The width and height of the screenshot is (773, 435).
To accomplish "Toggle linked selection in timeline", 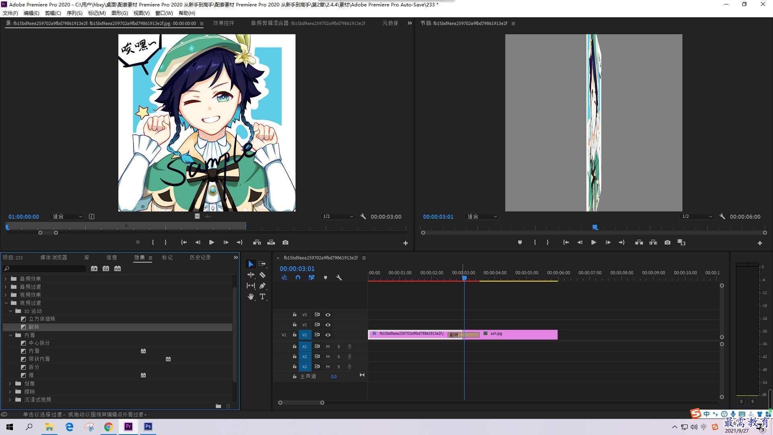I will click(x=312, y=278).
